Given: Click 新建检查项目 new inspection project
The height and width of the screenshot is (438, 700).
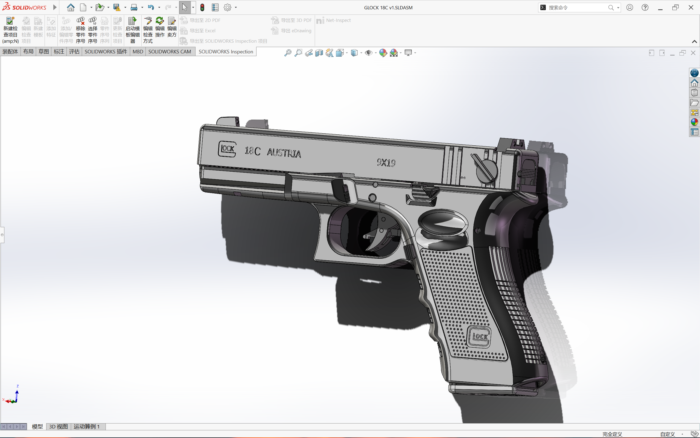Looking at the screenshot, I should [x=10, y=30].
